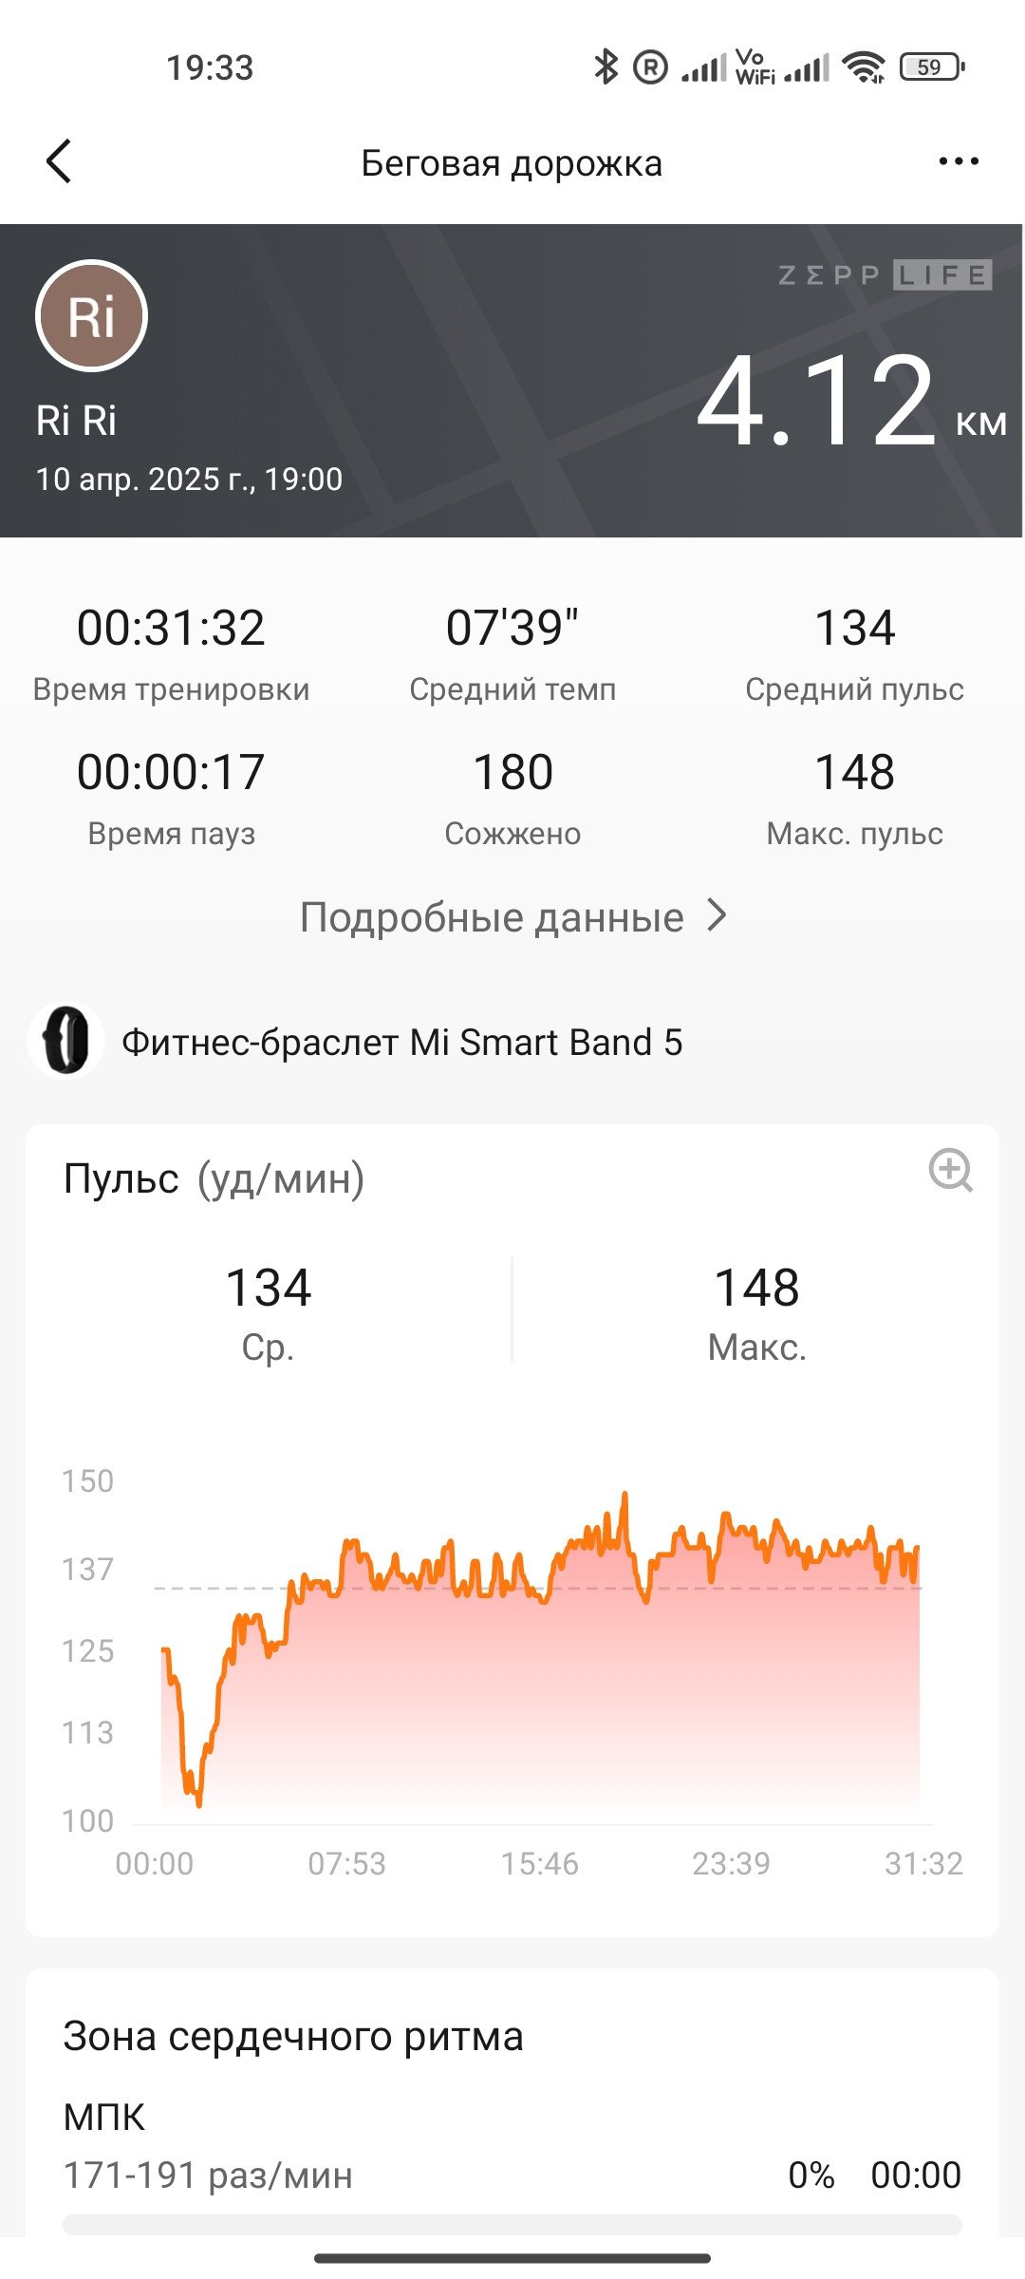
Task: Tap the 4.12 км distance value
Action: click(x=851, y=401)
